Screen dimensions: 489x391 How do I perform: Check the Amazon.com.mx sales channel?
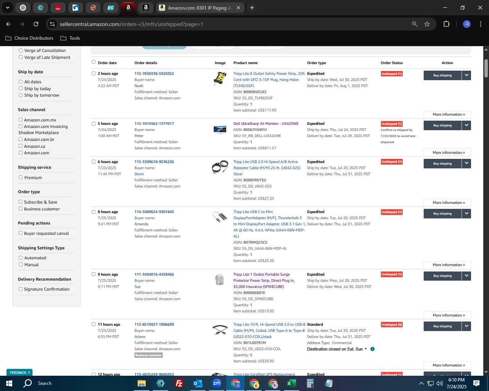point(21,120)
